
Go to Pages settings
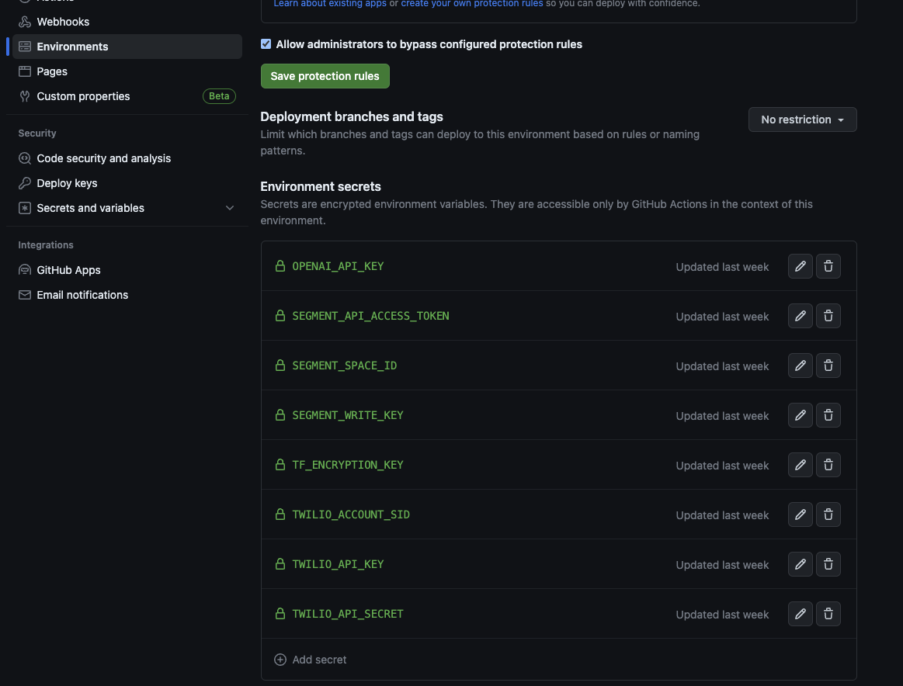[52, 71]
